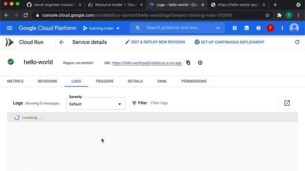
Task: Open the main navigation hamburger menu
Action: [x=10, y=28]
